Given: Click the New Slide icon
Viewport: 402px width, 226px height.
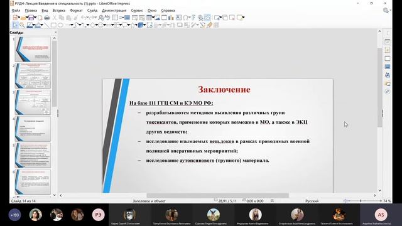Looking at the screenshot, I should 217,18.
